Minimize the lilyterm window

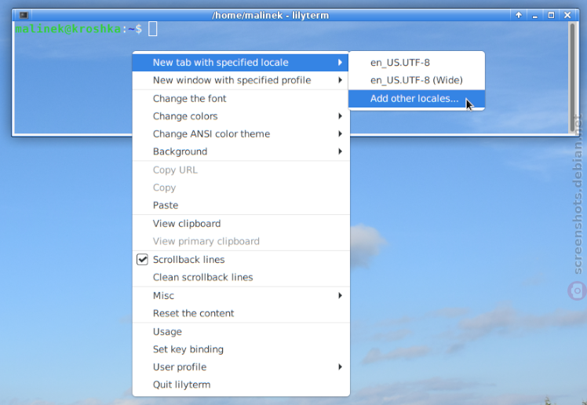[535, 16]
